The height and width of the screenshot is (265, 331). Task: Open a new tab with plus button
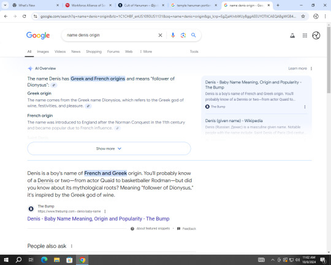[278, 6]
